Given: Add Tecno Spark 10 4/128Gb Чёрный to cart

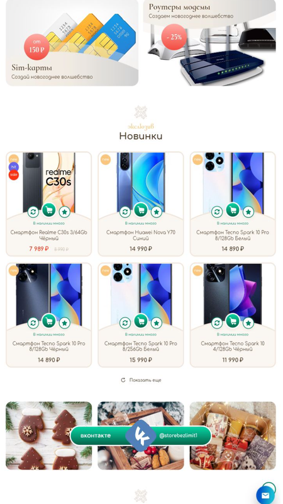Looking at the screenshot, I should point(233,321).
